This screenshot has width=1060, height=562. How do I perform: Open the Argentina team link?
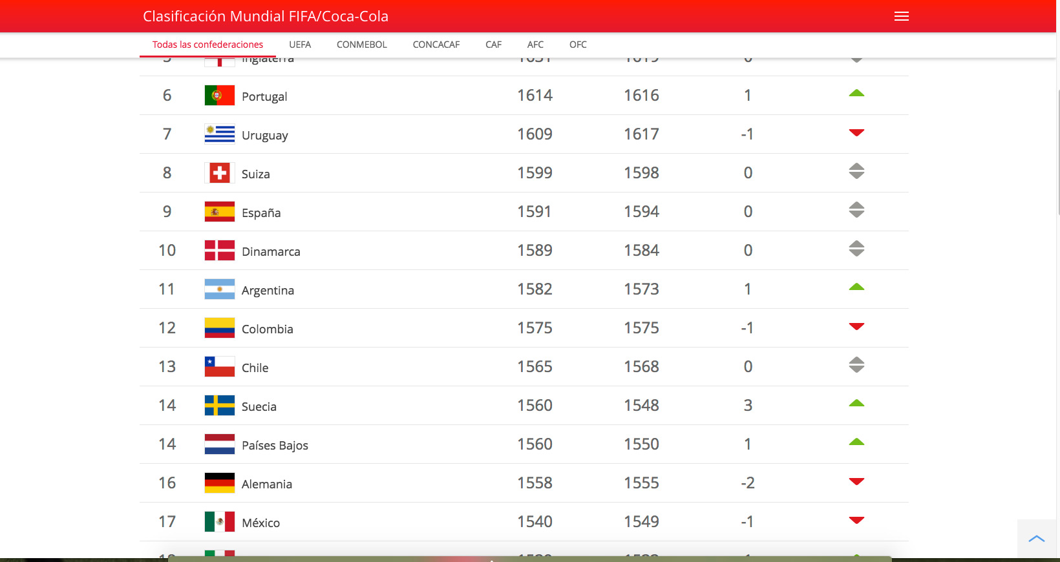click(x=268, y=290)
